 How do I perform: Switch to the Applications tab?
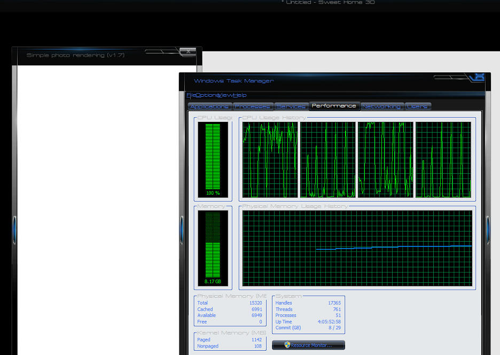[x=210, y=106]
